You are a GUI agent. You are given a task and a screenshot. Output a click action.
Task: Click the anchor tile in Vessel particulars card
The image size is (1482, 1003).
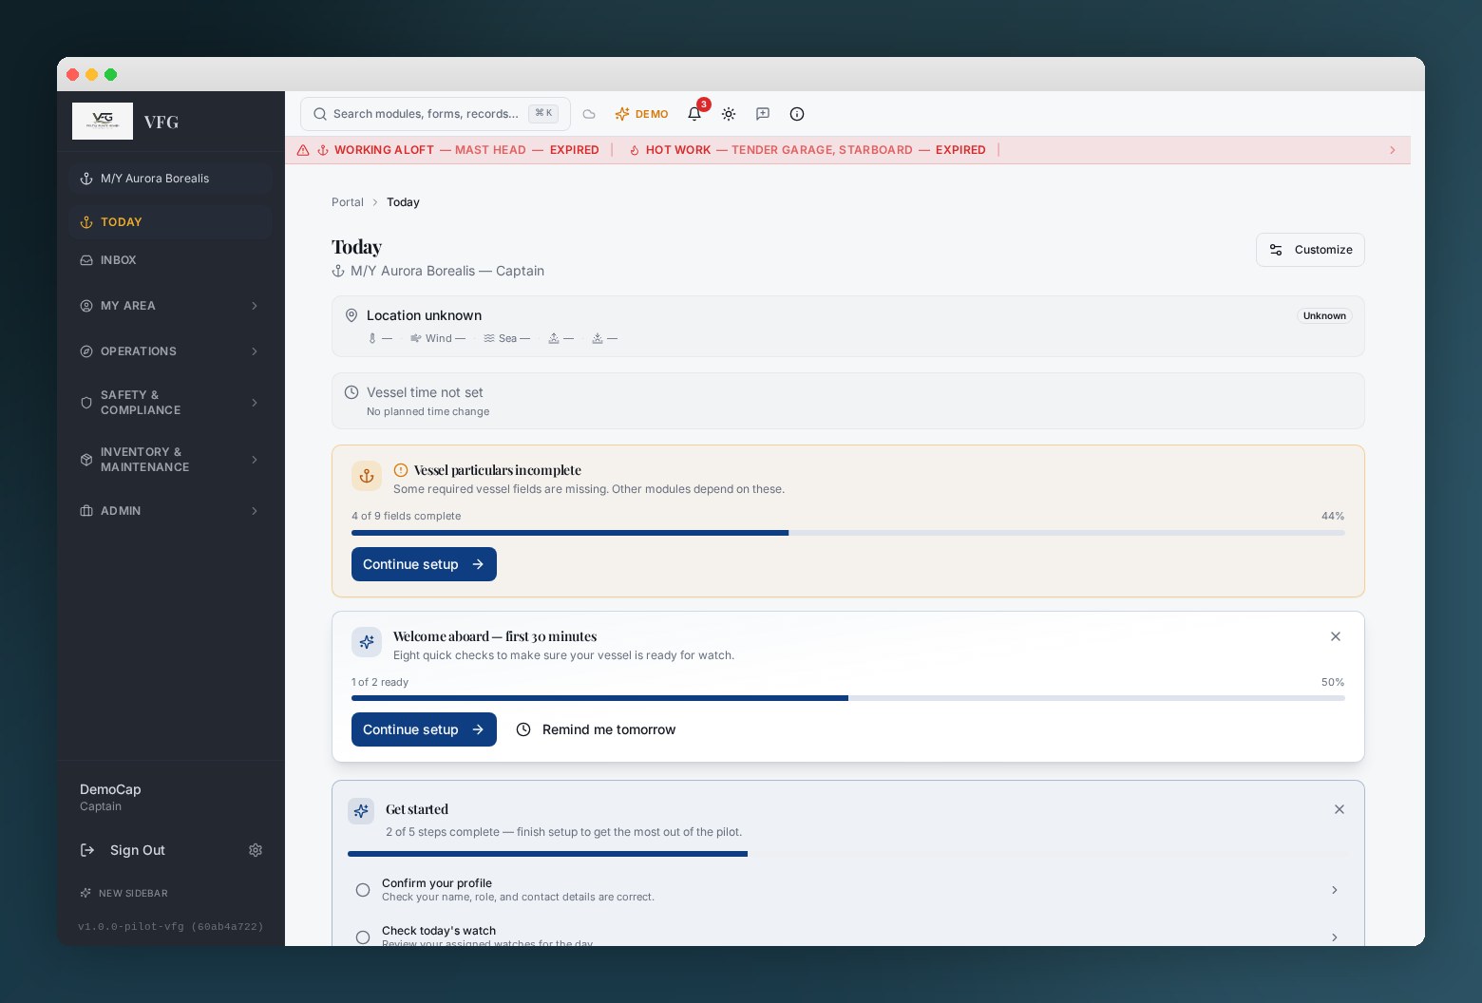[367, 476]
